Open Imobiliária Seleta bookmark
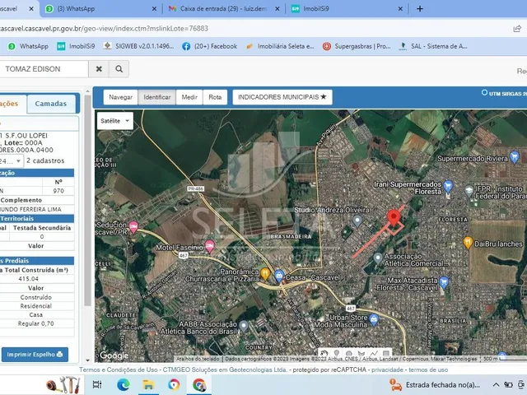 [280, 46]
